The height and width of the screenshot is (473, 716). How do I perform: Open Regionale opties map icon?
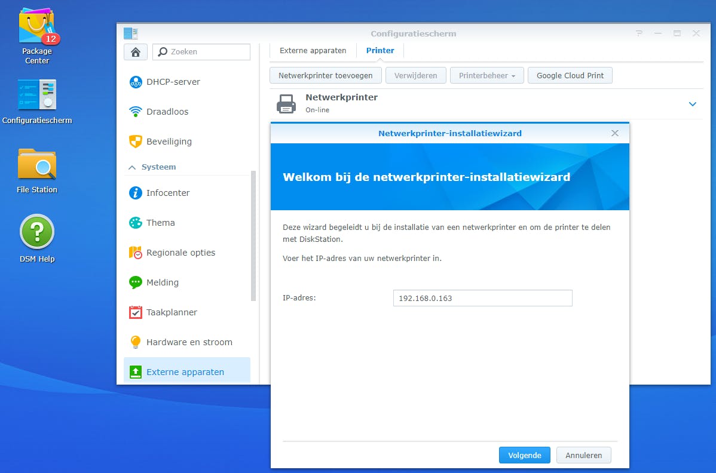[x=136, y=253]
